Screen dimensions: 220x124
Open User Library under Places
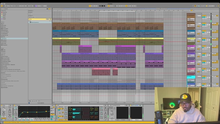(x=5, y=56)
